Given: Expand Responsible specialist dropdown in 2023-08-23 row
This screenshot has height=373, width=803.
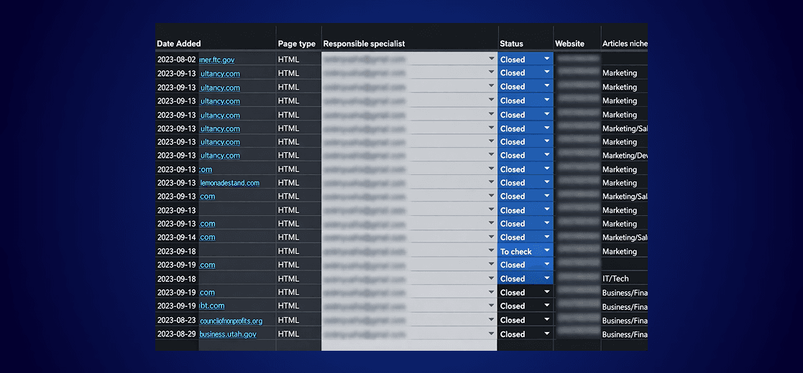Looking at the screenshot, I should [x=491, y=320].
